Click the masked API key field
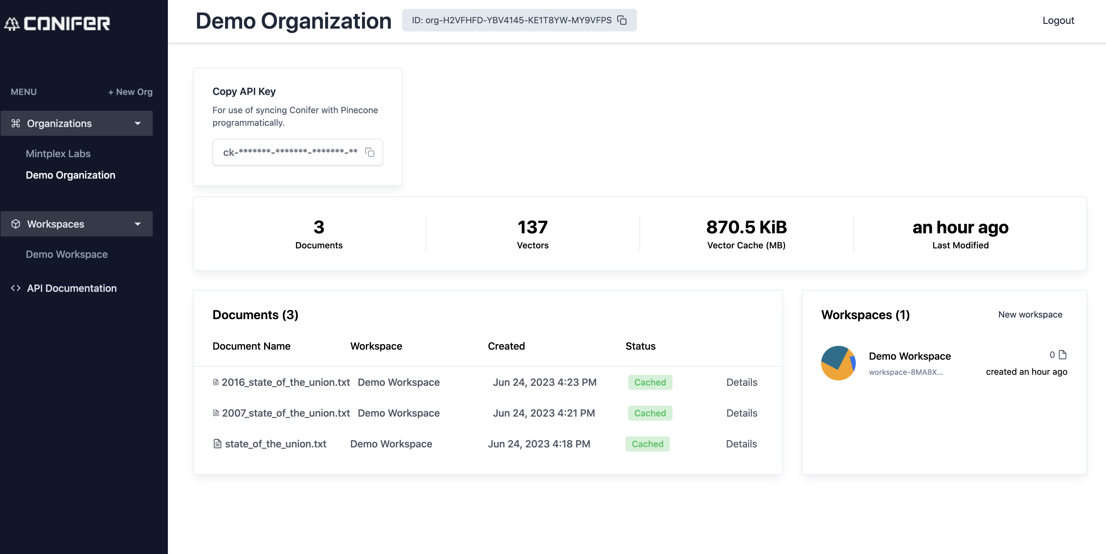This screenshot has height=554, width=1106. [x=290, y=152]
